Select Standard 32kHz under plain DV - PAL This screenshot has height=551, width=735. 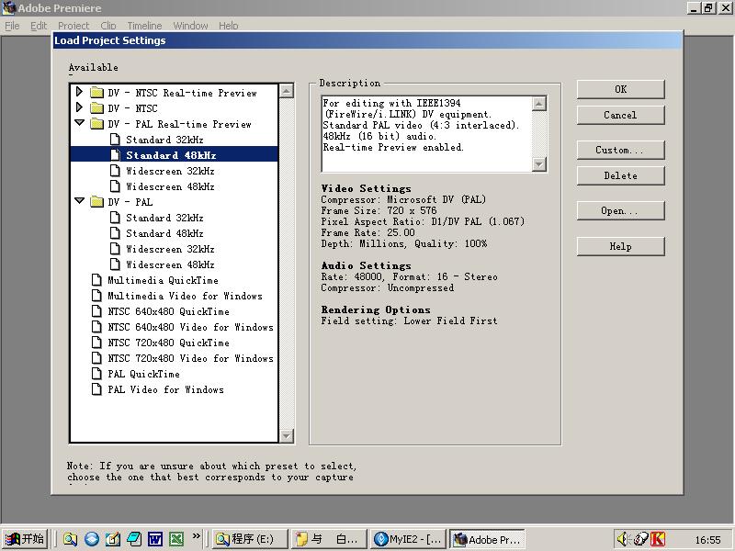[x=164, y=218]
